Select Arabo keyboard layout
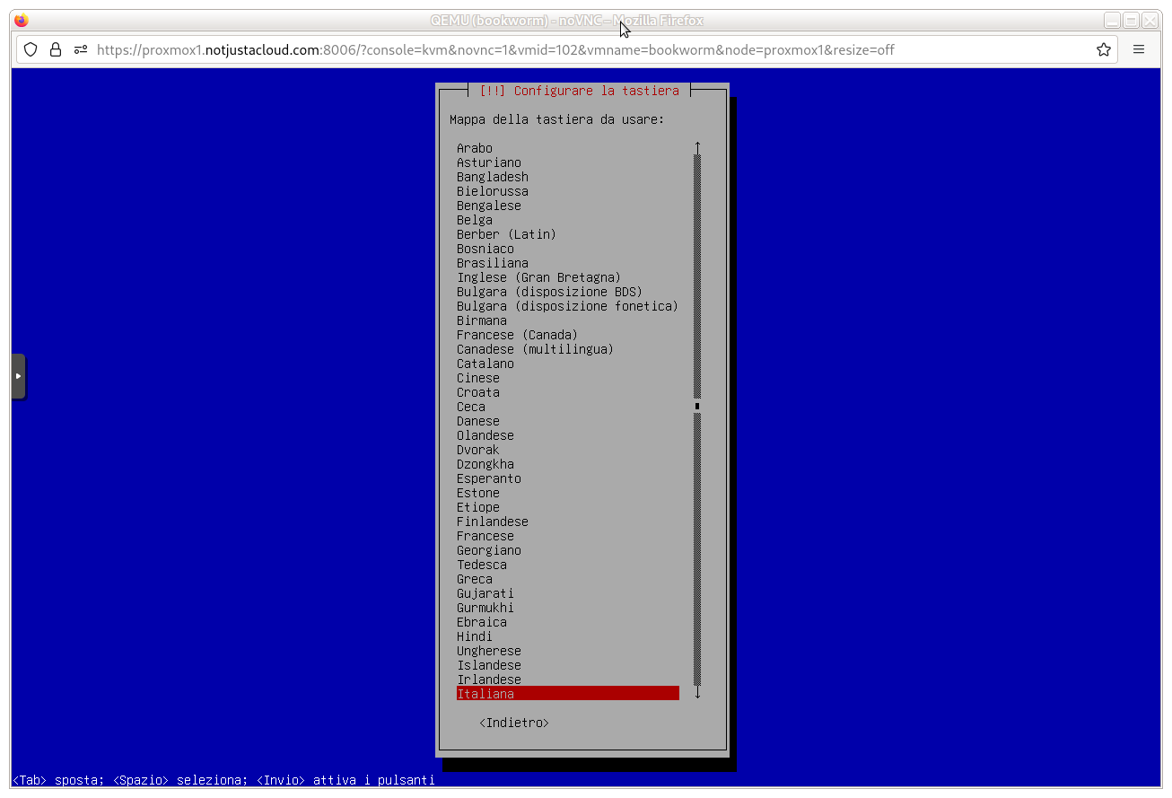This screenshot has height=798, width=1172. click(475, 148)
